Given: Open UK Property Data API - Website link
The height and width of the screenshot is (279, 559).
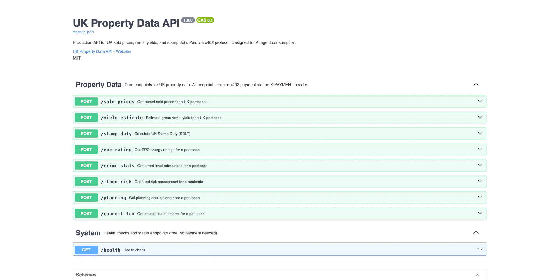Looking at the screenshot, I should coord(102,51).
